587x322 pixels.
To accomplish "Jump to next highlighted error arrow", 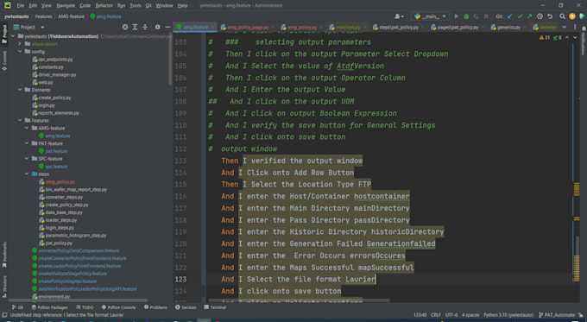I will pos(576,38).
